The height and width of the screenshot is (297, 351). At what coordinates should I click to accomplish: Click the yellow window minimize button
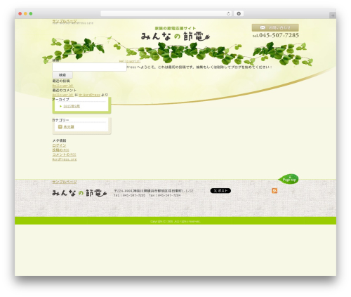[x=25, y=14]
